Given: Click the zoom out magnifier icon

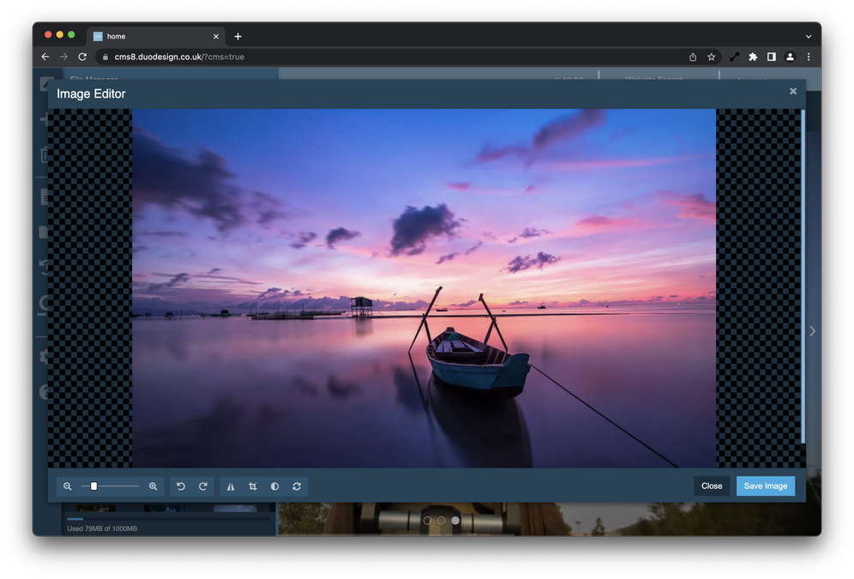Looking at the screenshot, I should click(x=68, y=486).
